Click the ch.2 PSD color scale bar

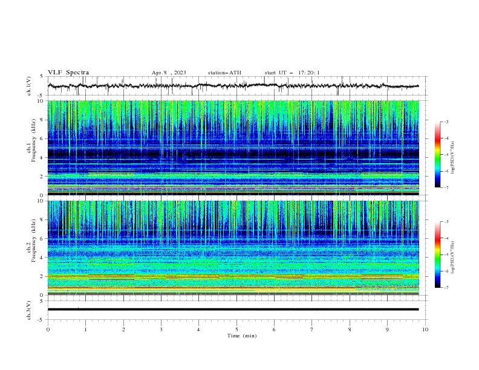pos(437,255)
